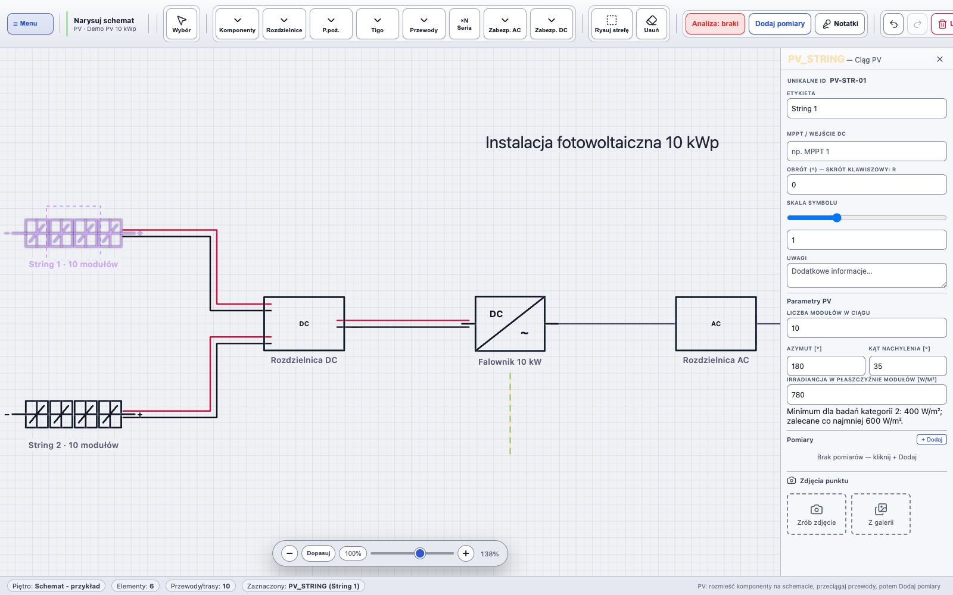Click the Liczba modułów w ciągu field
The height and width of the screenshot is (595, 953).
coord(867,328)
